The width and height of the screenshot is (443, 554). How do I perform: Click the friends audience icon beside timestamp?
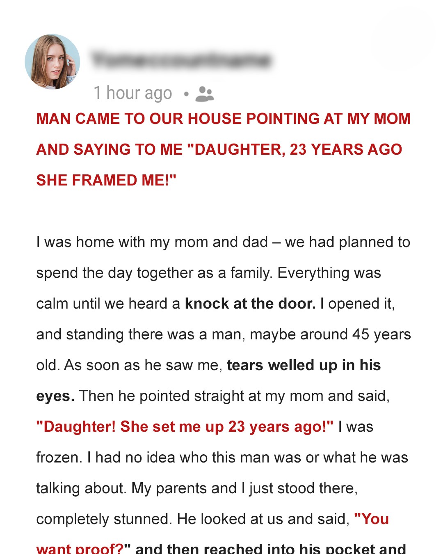205,94
